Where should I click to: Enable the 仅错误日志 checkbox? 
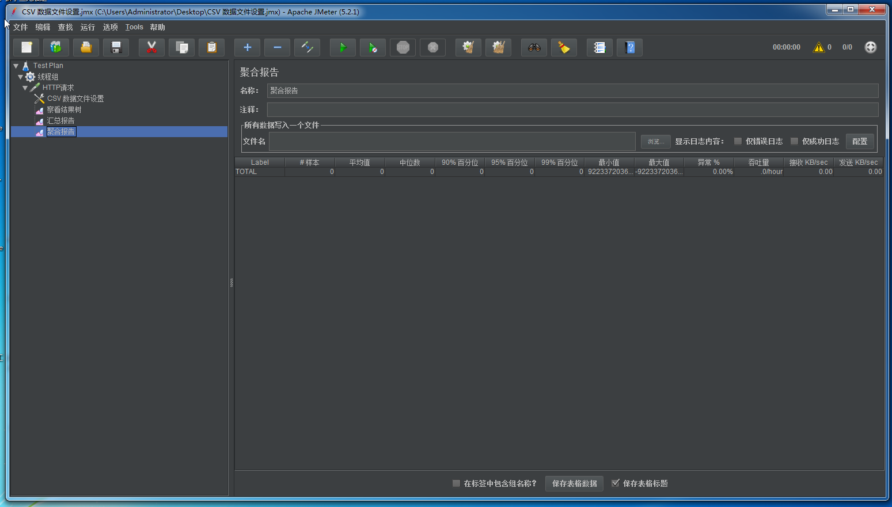tap(738, 141)
